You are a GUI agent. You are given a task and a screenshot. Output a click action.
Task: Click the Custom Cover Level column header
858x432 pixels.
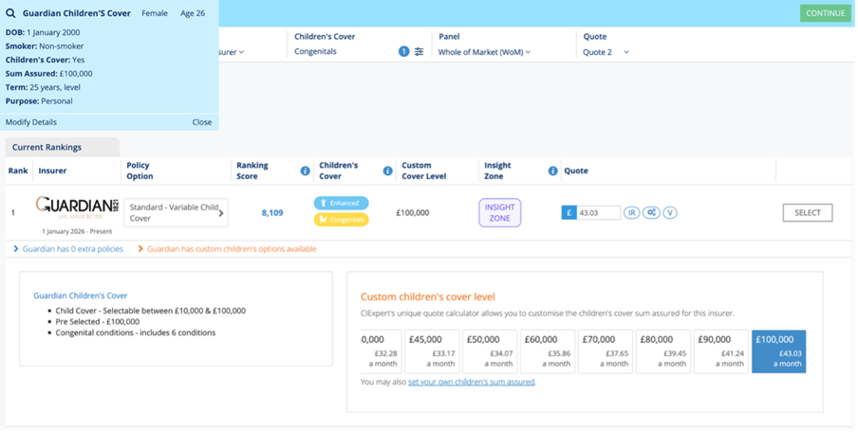(424, 171)
